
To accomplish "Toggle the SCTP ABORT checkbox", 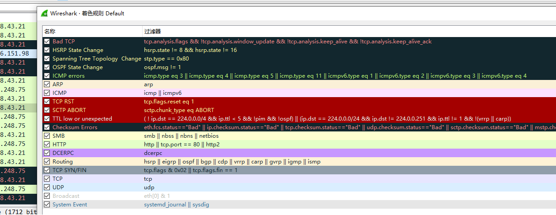I will pos(47,110).
